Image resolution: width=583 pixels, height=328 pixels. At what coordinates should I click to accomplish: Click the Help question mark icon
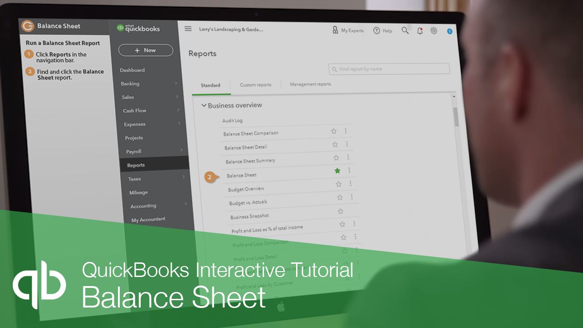pyautogui.click(x=377, y=31)
